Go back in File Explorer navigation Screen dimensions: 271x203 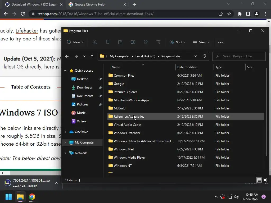pos(67,56)
